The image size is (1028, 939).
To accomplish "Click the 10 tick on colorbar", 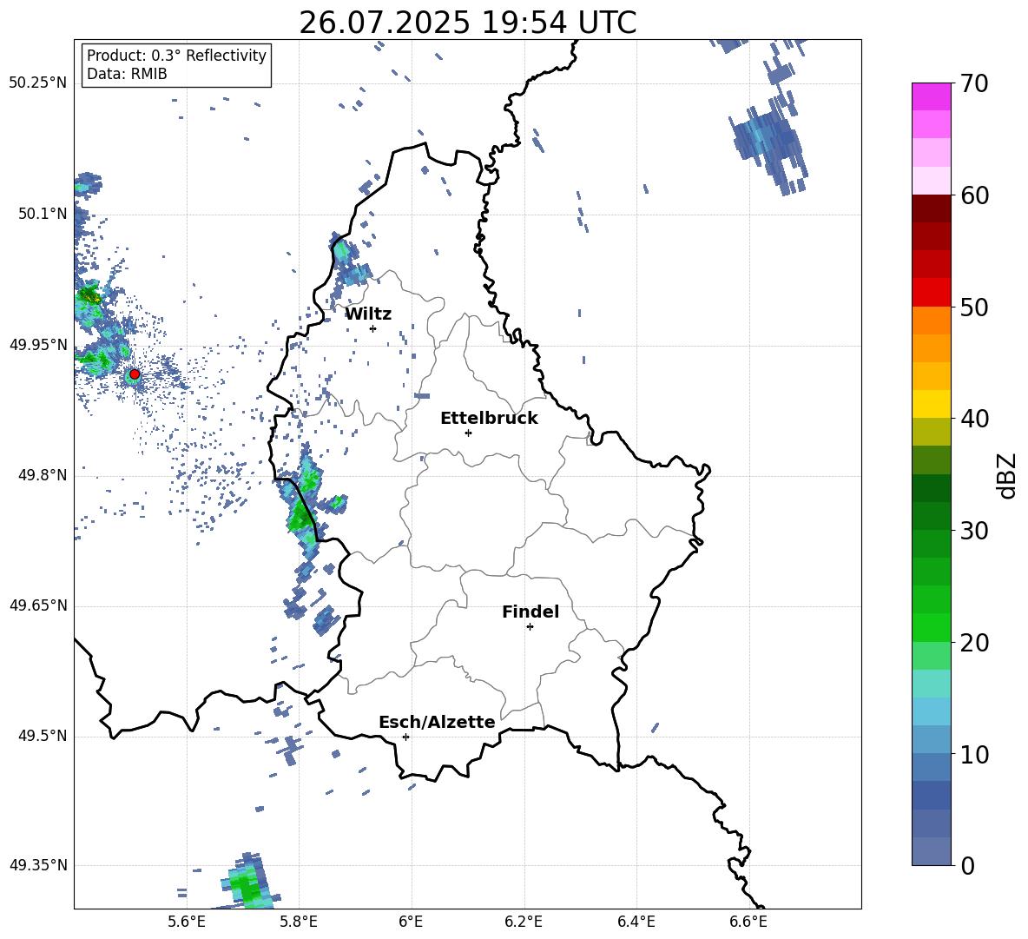I will coord(974,754).
